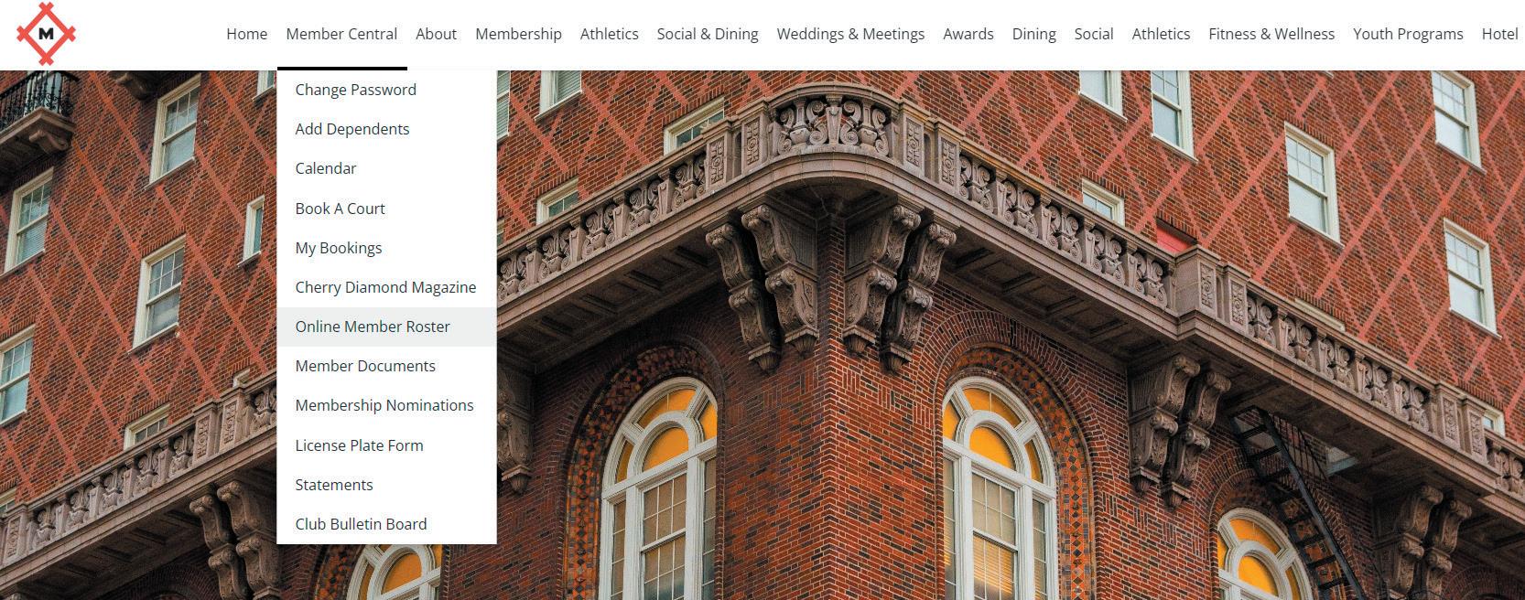Go to Fitness & Wellness section
This screenshot has height=600, width=1525.
(1271, 34)
